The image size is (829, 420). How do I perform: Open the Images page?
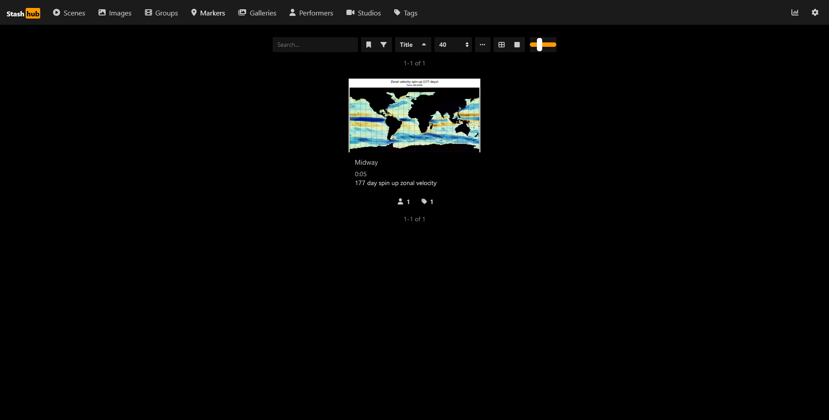tap(115, 13)
